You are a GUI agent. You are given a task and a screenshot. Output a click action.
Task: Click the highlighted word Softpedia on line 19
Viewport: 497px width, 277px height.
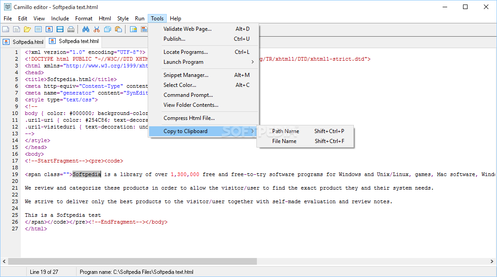pos(87,174)
